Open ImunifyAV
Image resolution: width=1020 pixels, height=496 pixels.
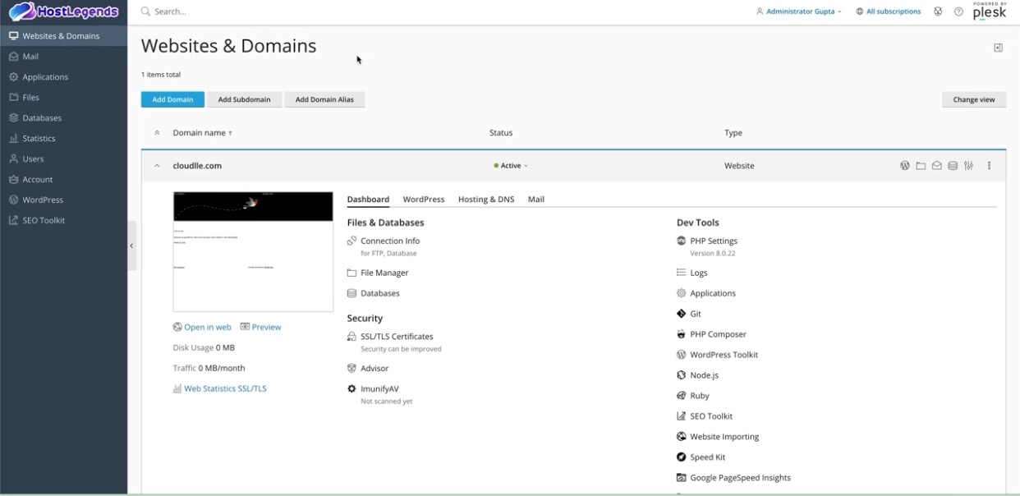click(x=379, y=389)
